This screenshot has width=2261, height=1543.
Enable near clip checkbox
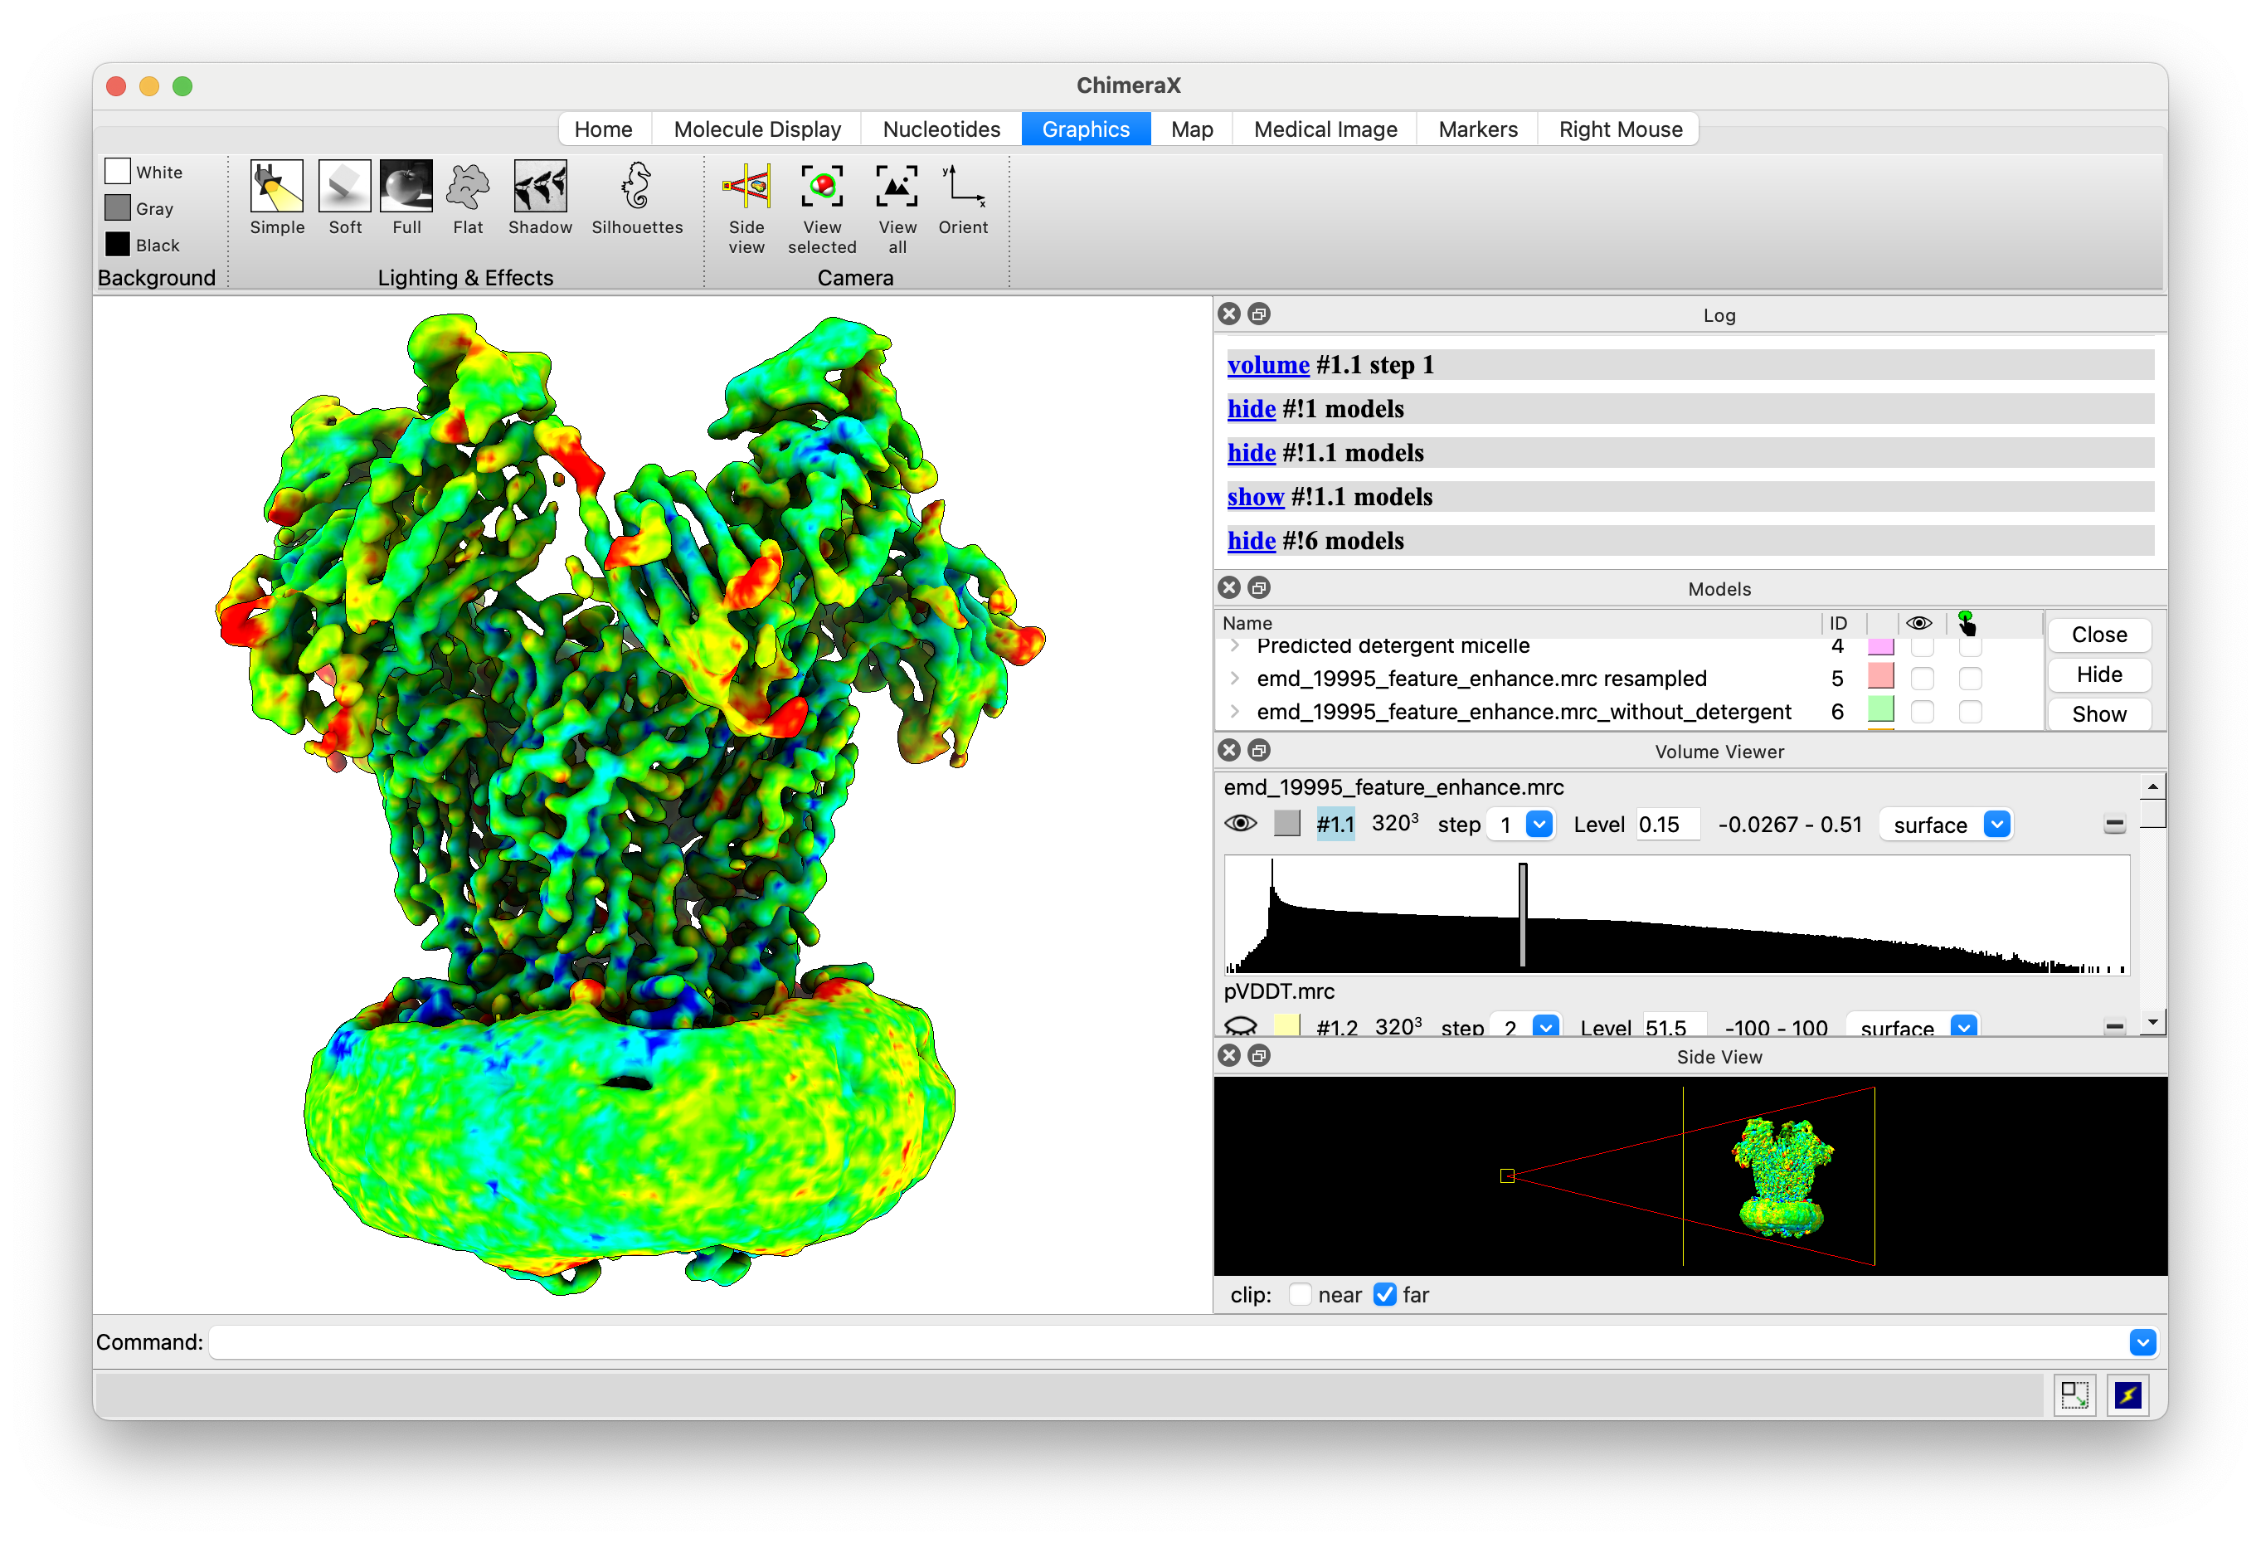click(1299, 1295)
